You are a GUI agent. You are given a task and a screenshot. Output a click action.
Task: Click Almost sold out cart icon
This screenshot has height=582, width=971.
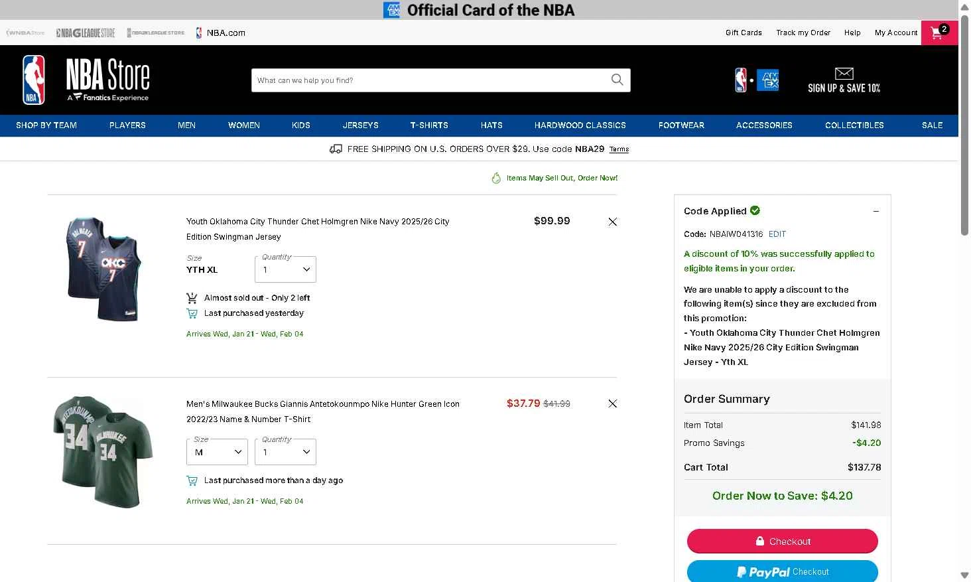tap(192, 298)
